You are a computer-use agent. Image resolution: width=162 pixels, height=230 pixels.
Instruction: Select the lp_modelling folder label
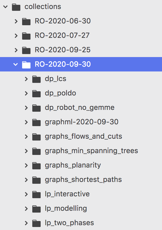point(66,209)
